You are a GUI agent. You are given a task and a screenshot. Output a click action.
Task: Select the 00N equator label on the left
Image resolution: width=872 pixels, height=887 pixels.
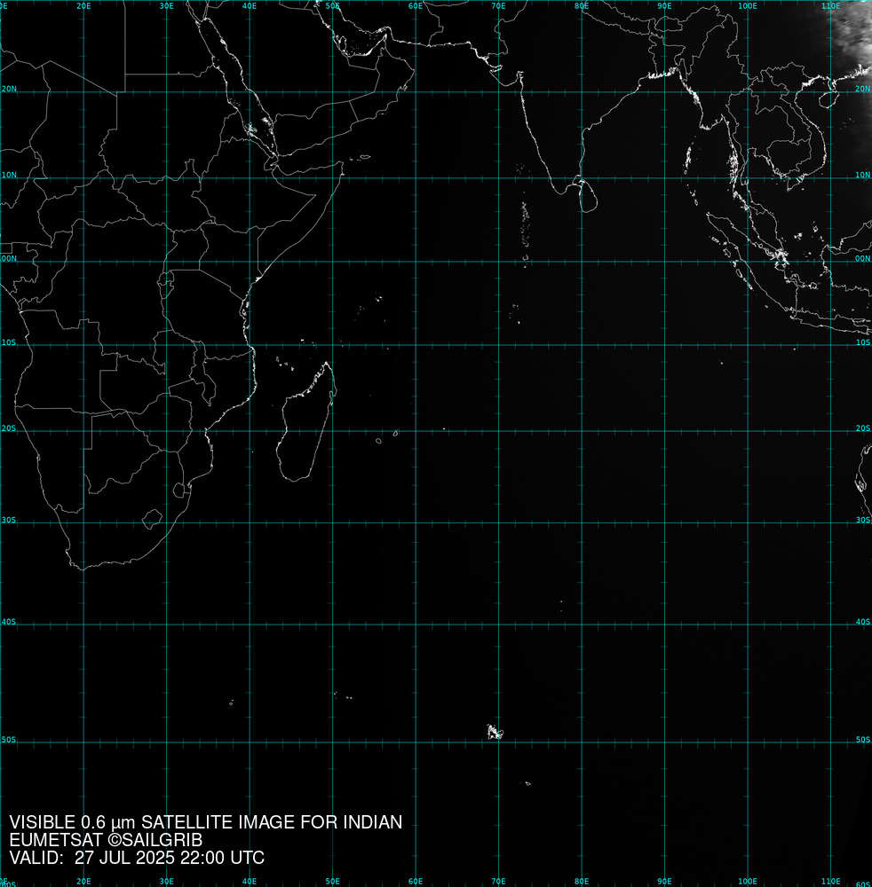pyautogui.click(x=9, y=259)
